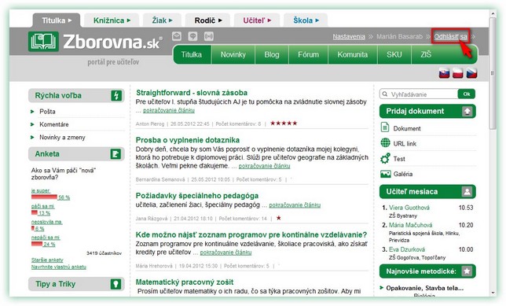Viewport: 506px width, 306px height.
Task: Switch language with the Slovak flag
Action: pos(444,73)
